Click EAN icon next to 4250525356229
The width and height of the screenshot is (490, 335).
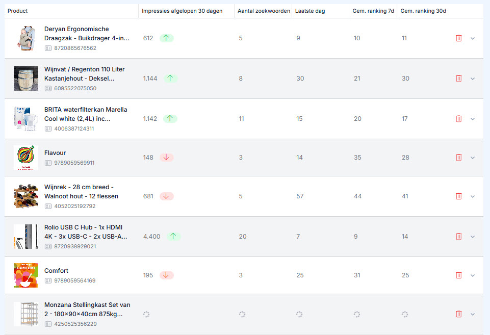click(48, 324)
